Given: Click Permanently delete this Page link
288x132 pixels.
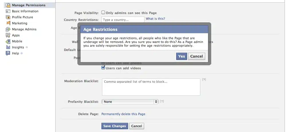Looking at the screenshot, I should pos(123,114).
